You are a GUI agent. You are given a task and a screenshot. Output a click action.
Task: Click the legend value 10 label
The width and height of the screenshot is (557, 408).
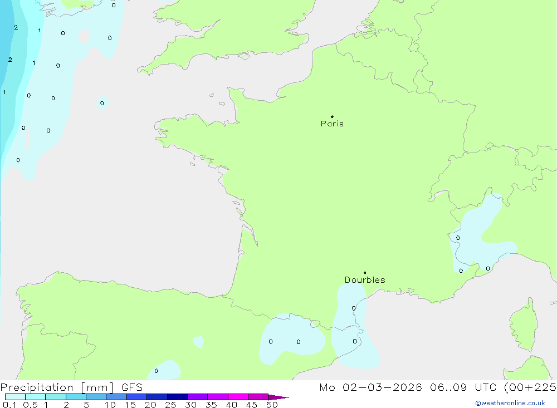coord(110,405)
